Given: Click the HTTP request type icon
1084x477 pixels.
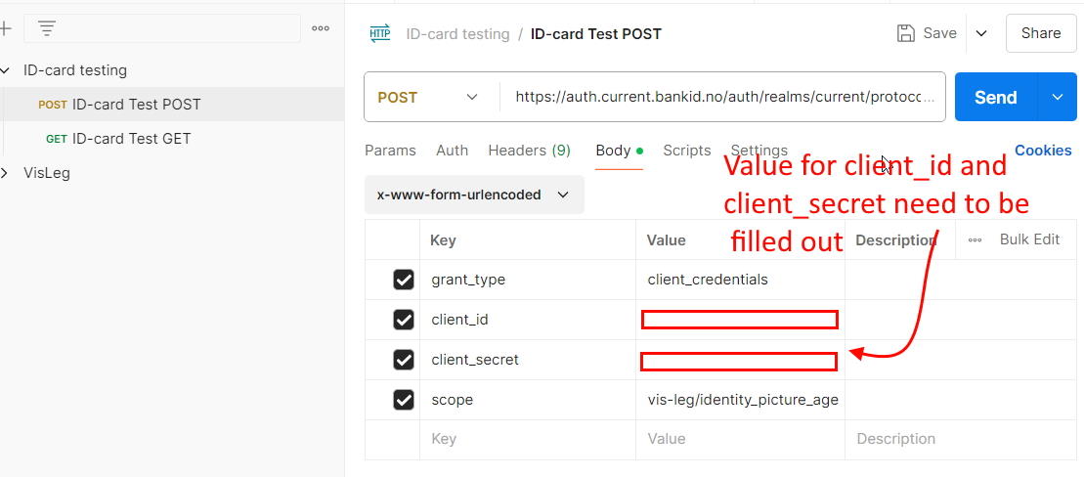Looking at the screenshot, I should pos(379,33).
